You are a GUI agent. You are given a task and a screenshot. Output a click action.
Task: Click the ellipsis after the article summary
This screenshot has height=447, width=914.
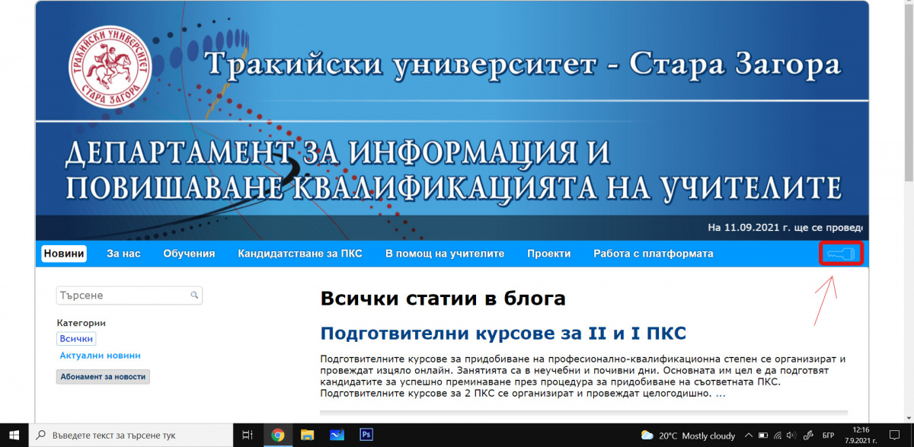tap(720, 394)
